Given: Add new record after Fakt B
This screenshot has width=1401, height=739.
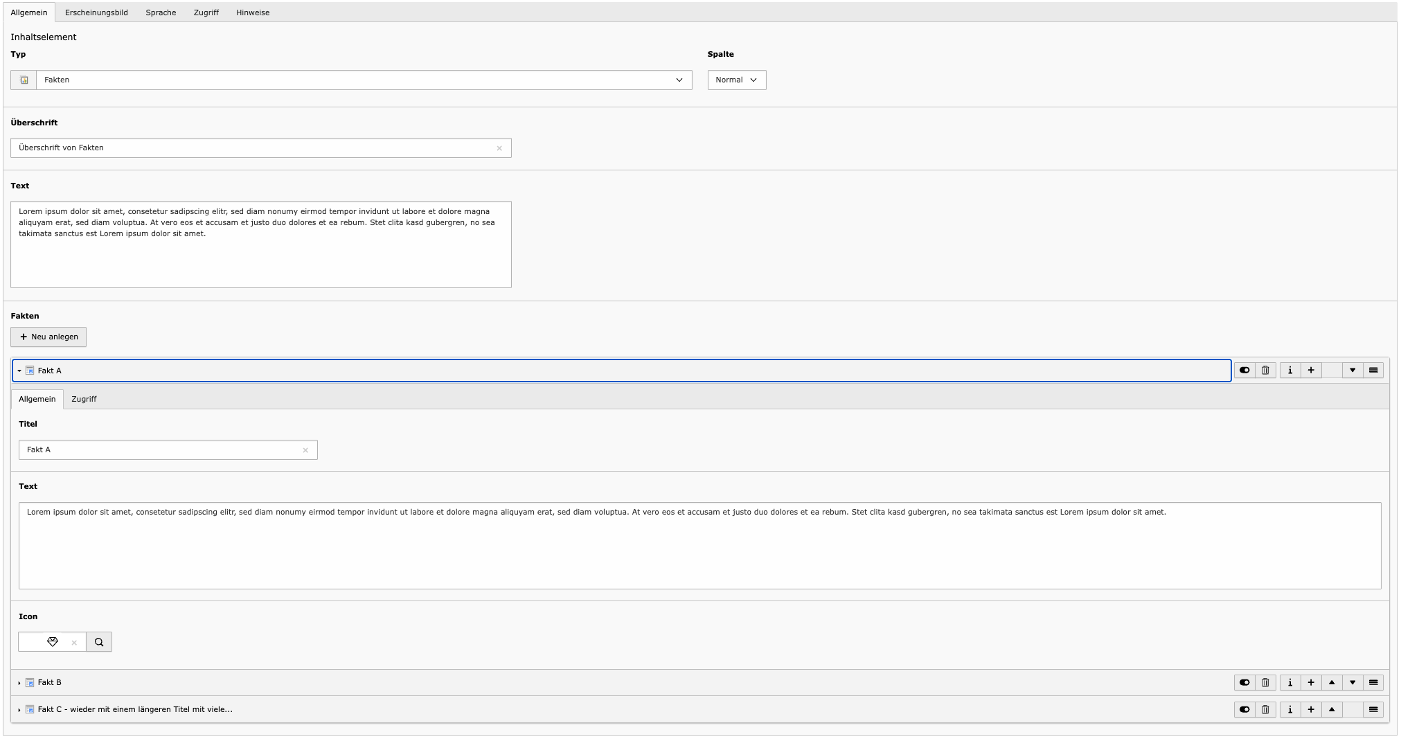Looking at the screenshot, I should 1310,683.
